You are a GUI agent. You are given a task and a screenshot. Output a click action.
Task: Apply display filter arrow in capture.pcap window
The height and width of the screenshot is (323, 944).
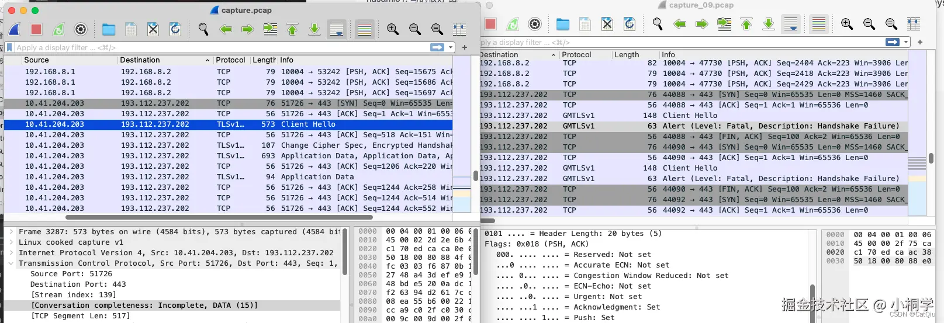coord(437,47)
